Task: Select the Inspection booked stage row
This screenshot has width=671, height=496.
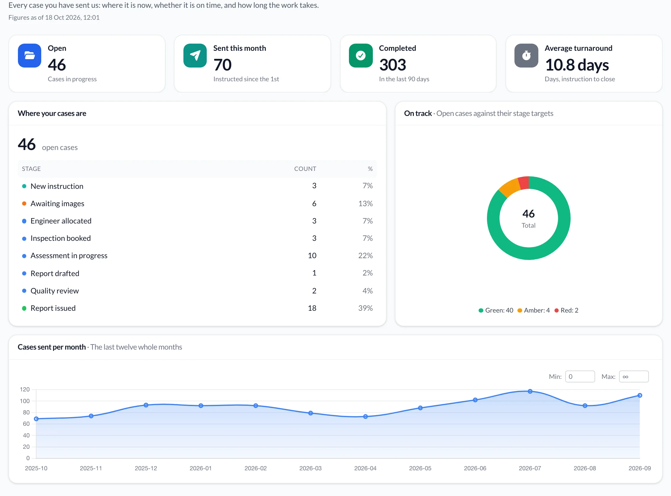Action: click(x=197, y=238)
